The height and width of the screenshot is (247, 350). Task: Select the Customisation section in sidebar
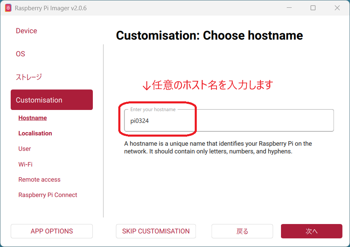pyautogui.click(x=52, y=100)
